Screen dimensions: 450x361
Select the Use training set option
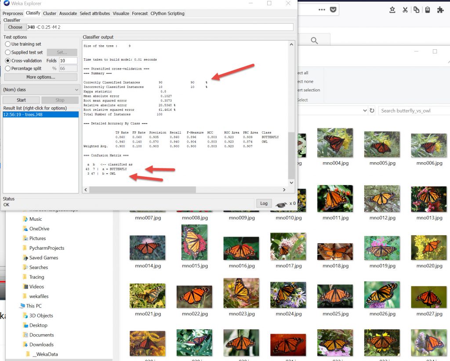click(8, 44)
